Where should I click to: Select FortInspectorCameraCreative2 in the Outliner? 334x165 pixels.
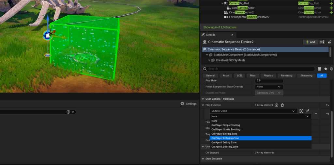[249, 17]
